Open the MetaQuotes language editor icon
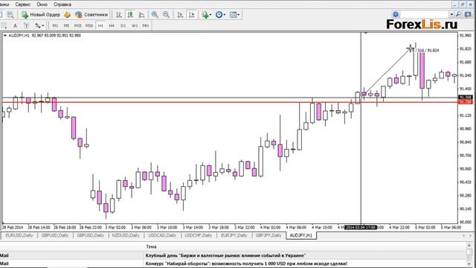This screenshot has height=268, width=476. point(68,15)
